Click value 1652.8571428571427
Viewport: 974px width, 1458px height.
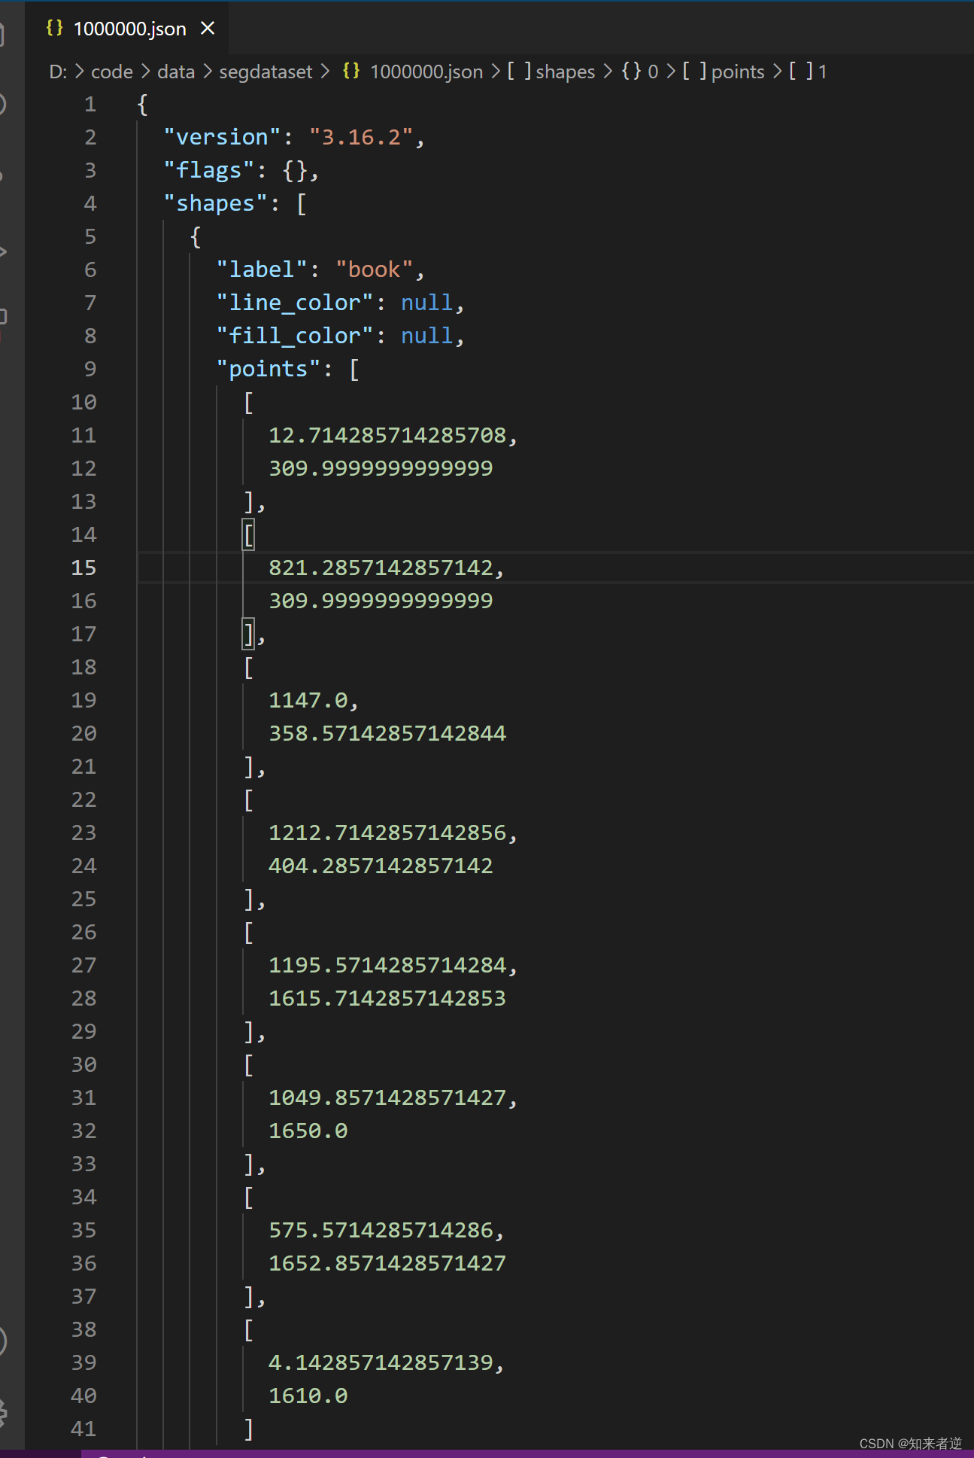click(387, 1263)
